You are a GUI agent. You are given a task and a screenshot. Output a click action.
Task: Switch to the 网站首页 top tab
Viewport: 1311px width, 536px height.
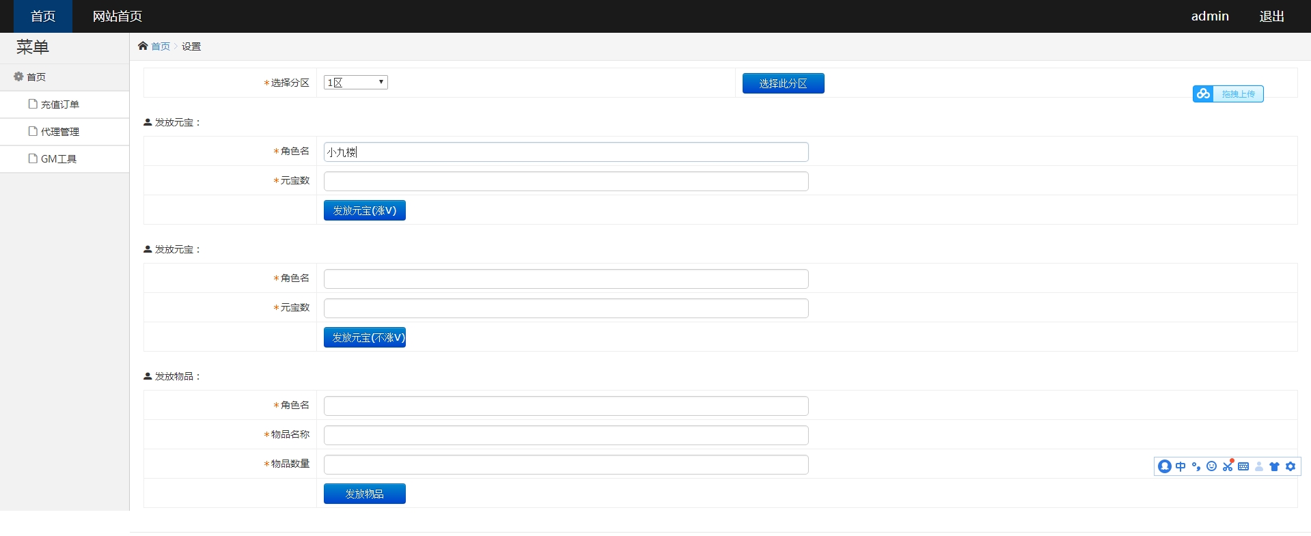tap(117, 16)
